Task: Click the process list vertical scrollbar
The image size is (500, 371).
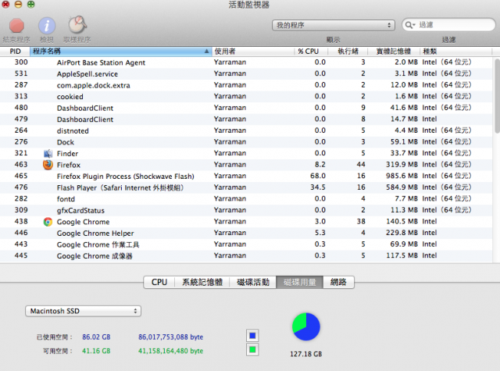Action: [497, 95]
